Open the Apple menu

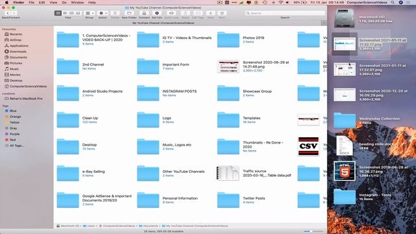[6, 3]
